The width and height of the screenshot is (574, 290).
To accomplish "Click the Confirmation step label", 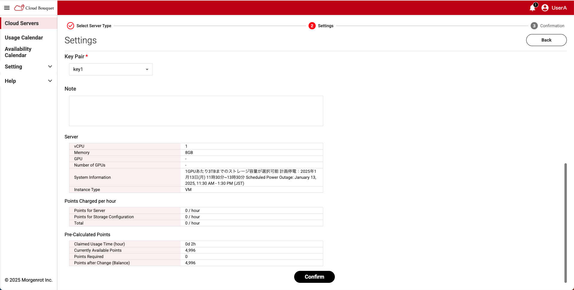I will [x=552, y=26].
